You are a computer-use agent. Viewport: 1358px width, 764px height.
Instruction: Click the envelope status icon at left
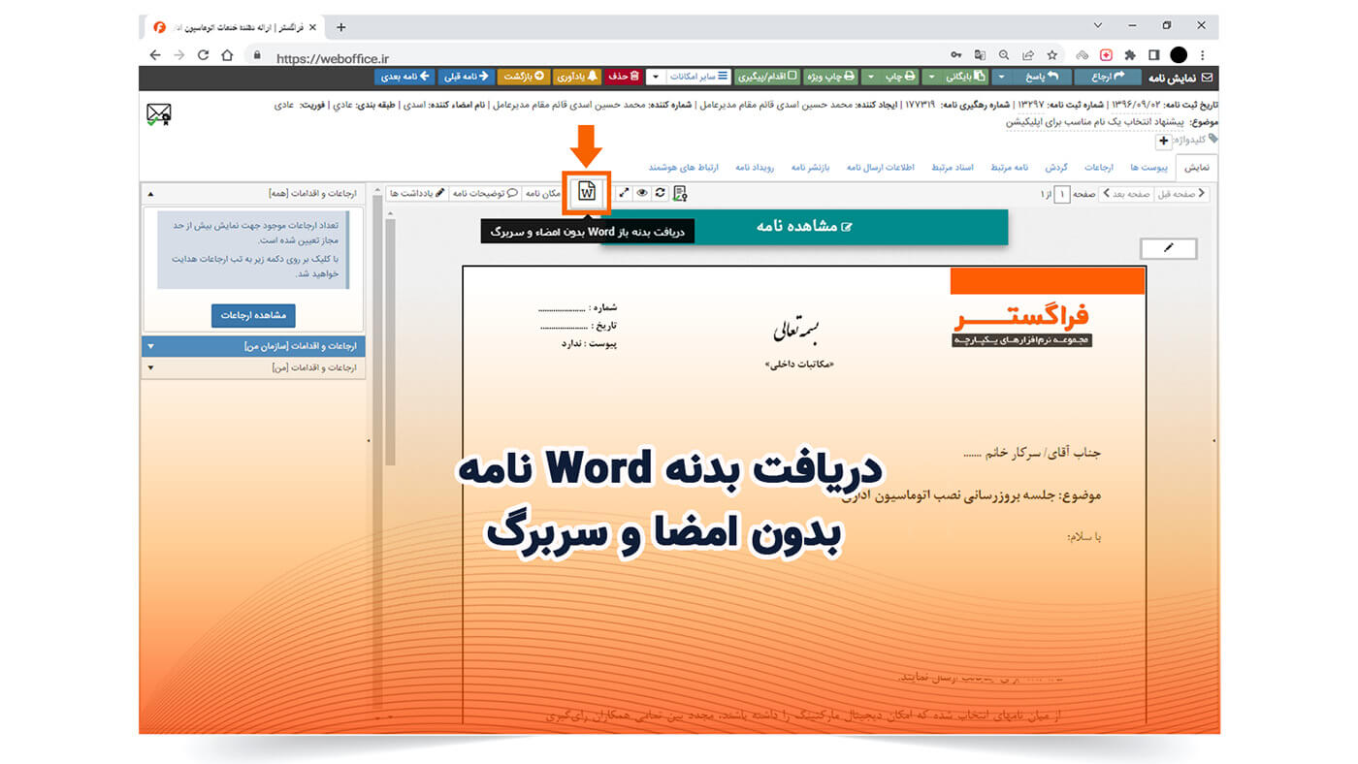(159, 115)
